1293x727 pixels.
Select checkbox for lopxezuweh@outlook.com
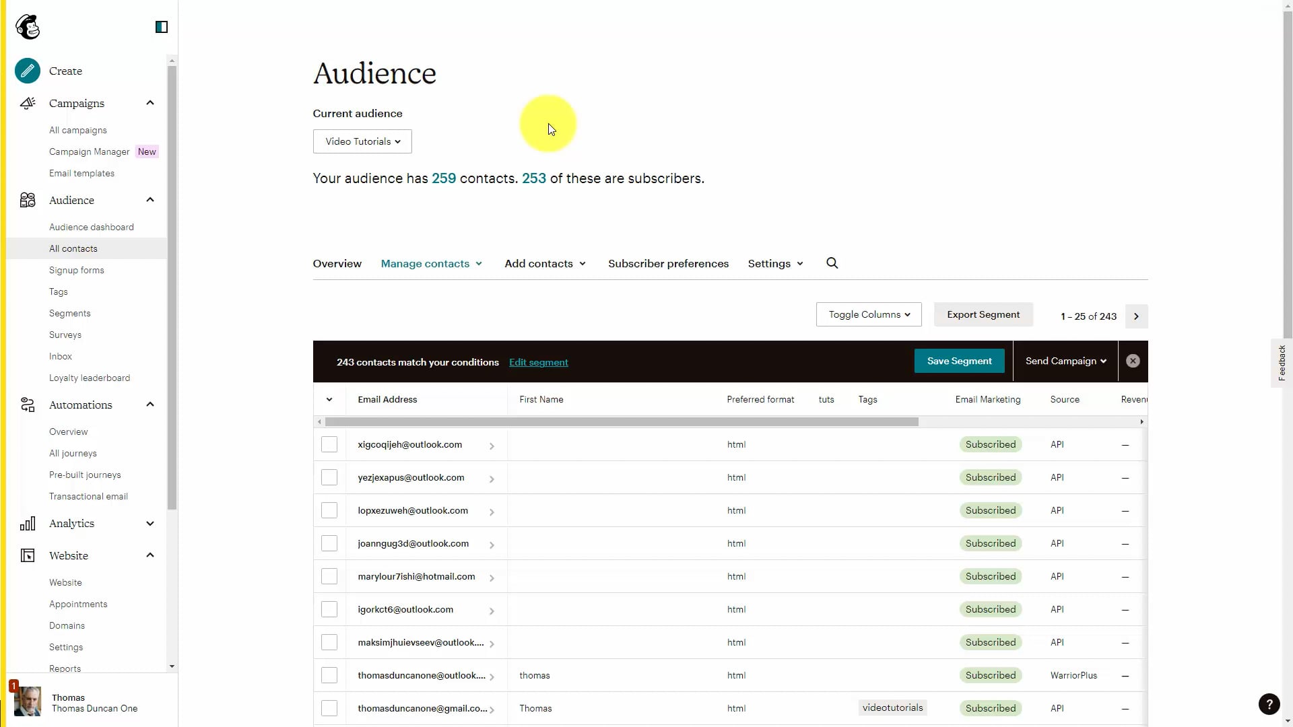[x=329, y=510]
